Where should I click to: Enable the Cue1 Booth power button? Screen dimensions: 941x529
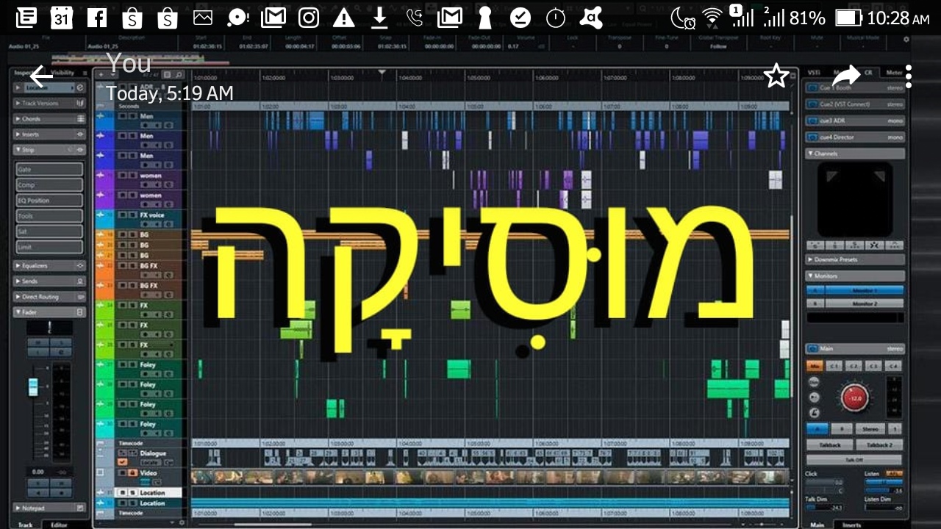point(812,87)
